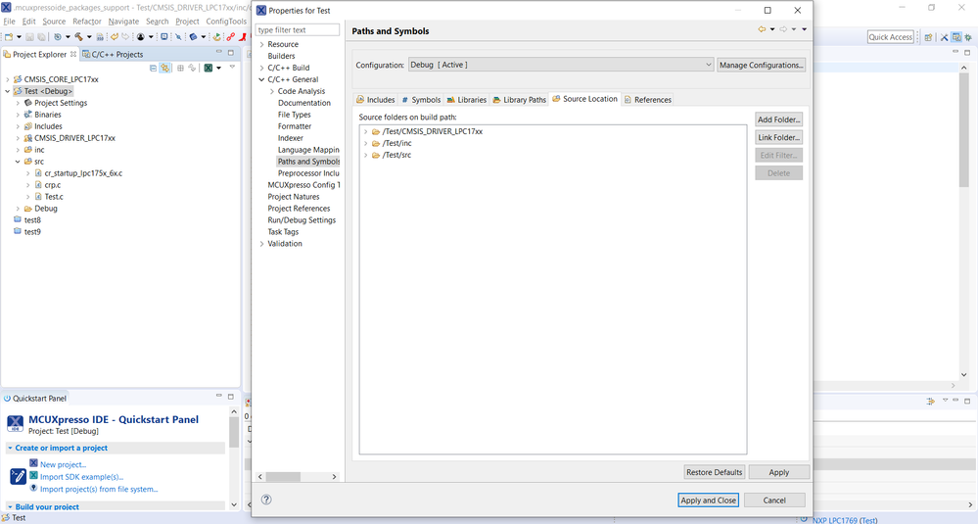
Task: Switch to the C/C++ perspective icon
Action: [x=956, y=37]
